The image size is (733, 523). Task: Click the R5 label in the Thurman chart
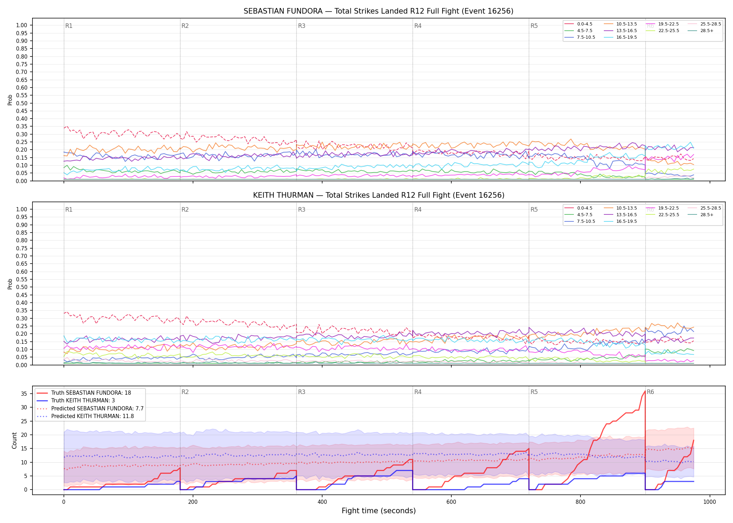click(534, 210)
